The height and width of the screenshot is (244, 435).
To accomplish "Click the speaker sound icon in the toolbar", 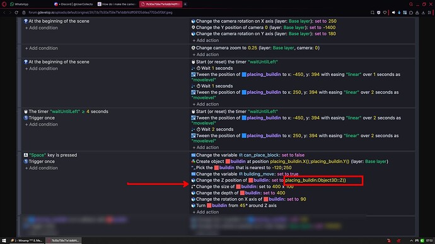I will coord(393,13).
